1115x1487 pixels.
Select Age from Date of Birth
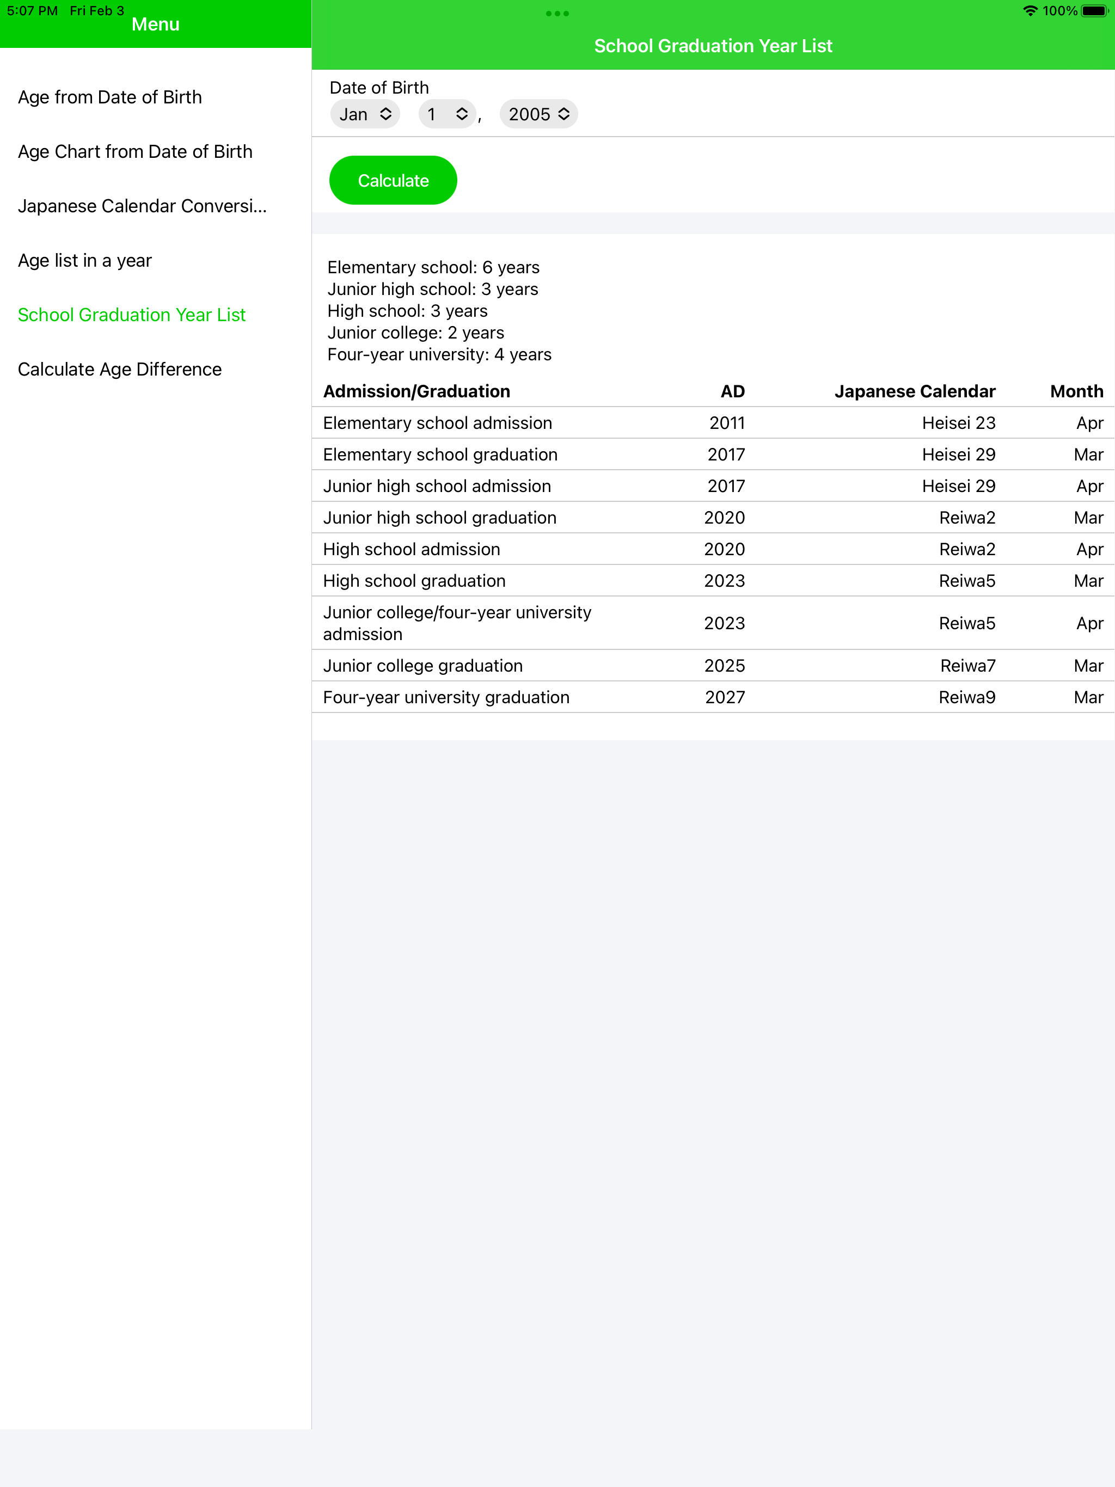109,97
